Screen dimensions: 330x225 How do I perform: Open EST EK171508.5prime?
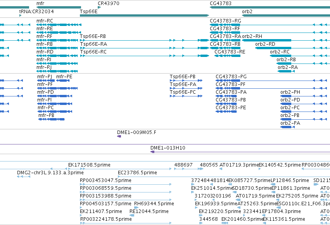pyautogui.click(x=120, y=169)
